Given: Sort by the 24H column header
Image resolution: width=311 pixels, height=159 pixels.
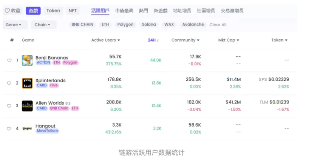Looking at the screenshot, I should [x=153, y=40].
